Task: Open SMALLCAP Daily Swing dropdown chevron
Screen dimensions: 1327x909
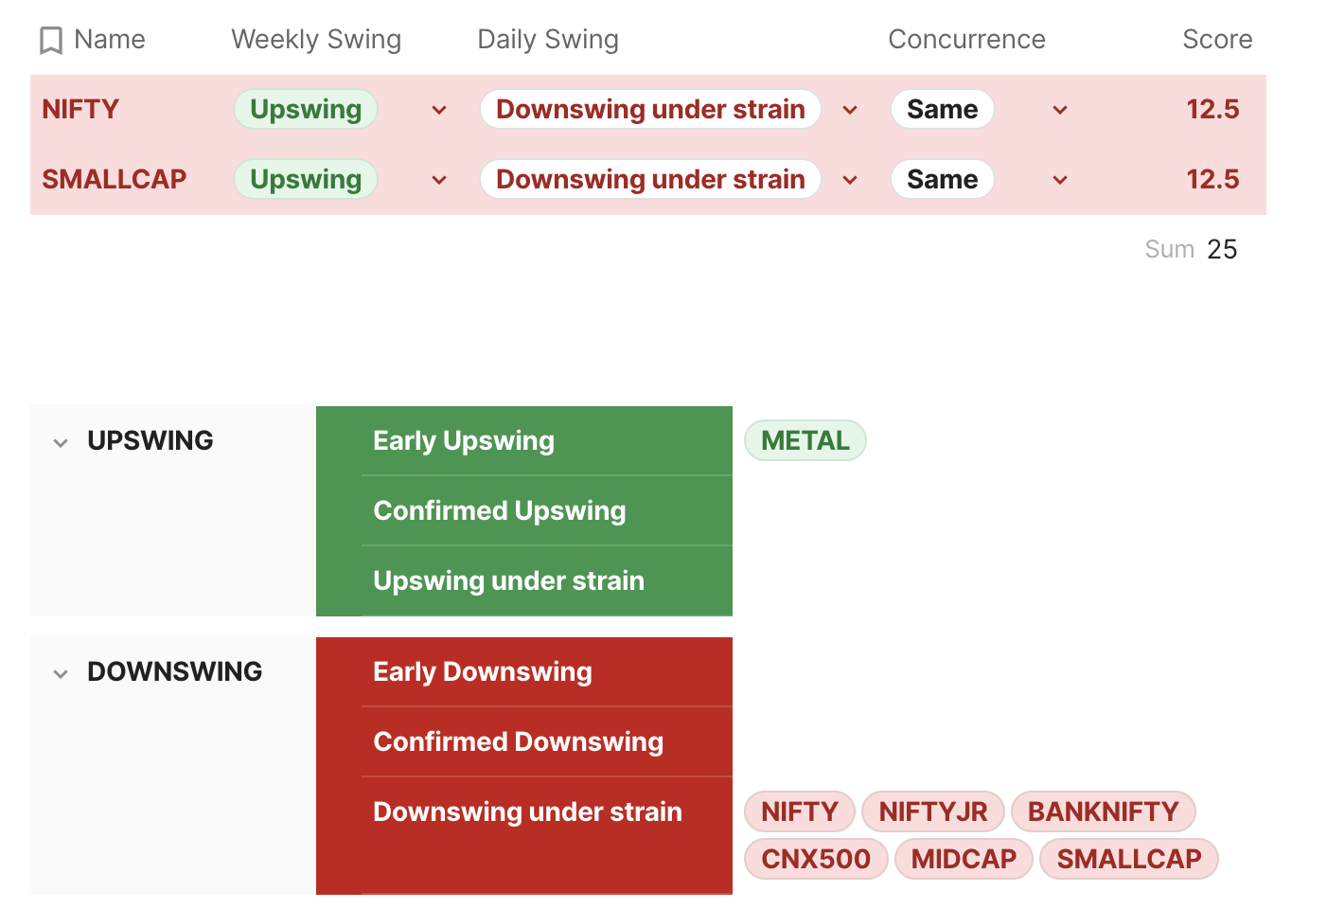Action: (x=850, y=180)
